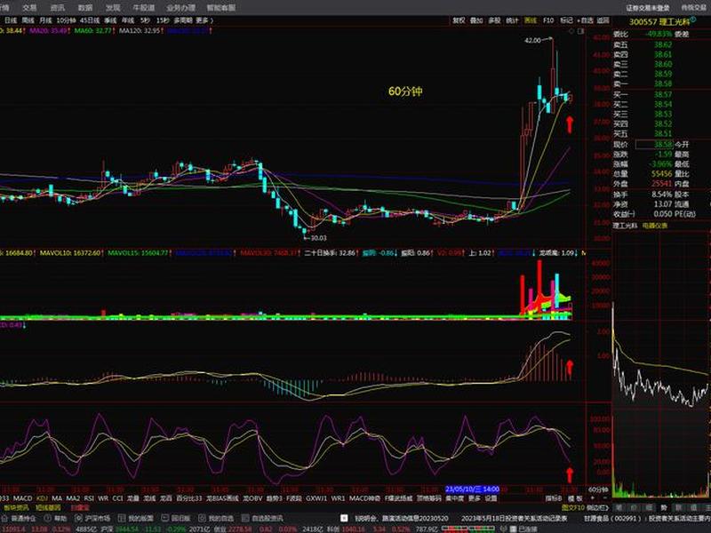Expand 更多 in the indicator tab row
The height and width of the screenshot is (533, 711).
point(475,498)
